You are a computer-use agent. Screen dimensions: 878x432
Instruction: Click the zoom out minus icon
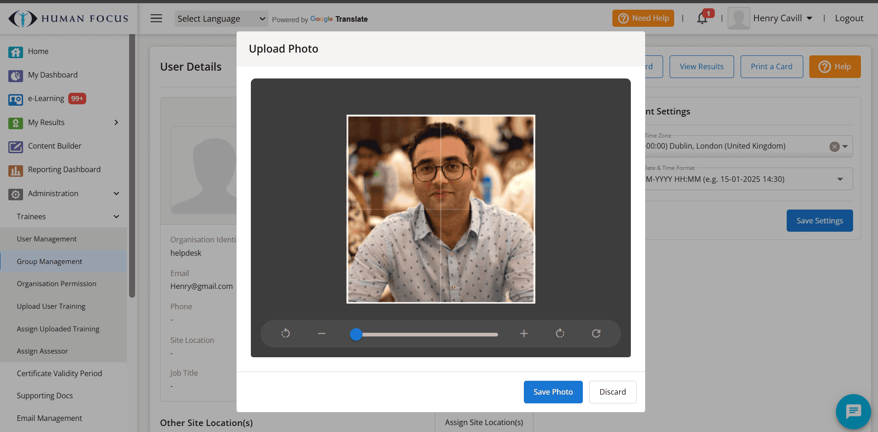click(x=321, y=333)
